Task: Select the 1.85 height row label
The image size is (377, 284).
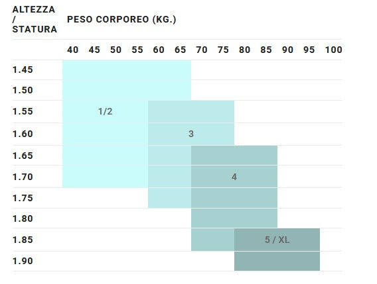Action: coord(23,240)
